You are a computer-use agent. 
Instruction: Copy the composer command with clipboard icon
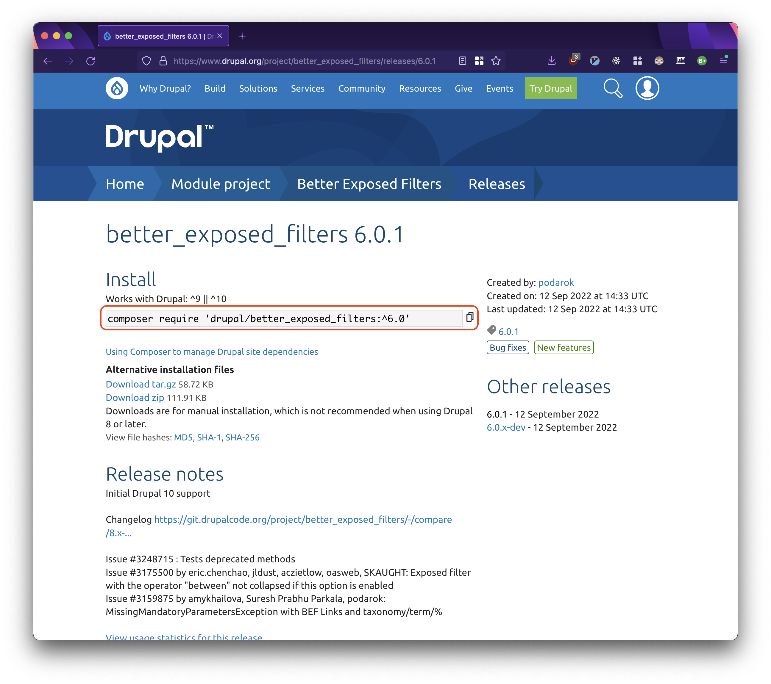[x=470, y=317]
